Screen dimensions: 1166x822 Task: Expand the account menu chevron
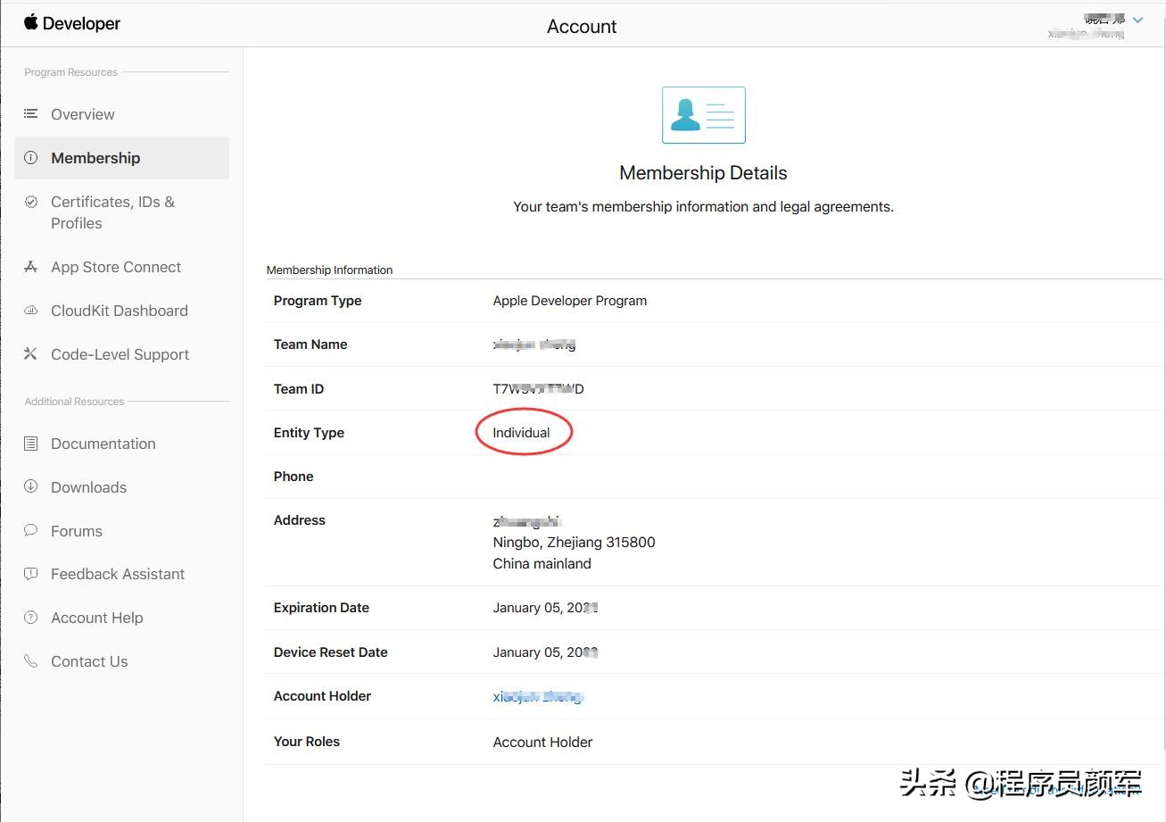(x=1137, y=20)
